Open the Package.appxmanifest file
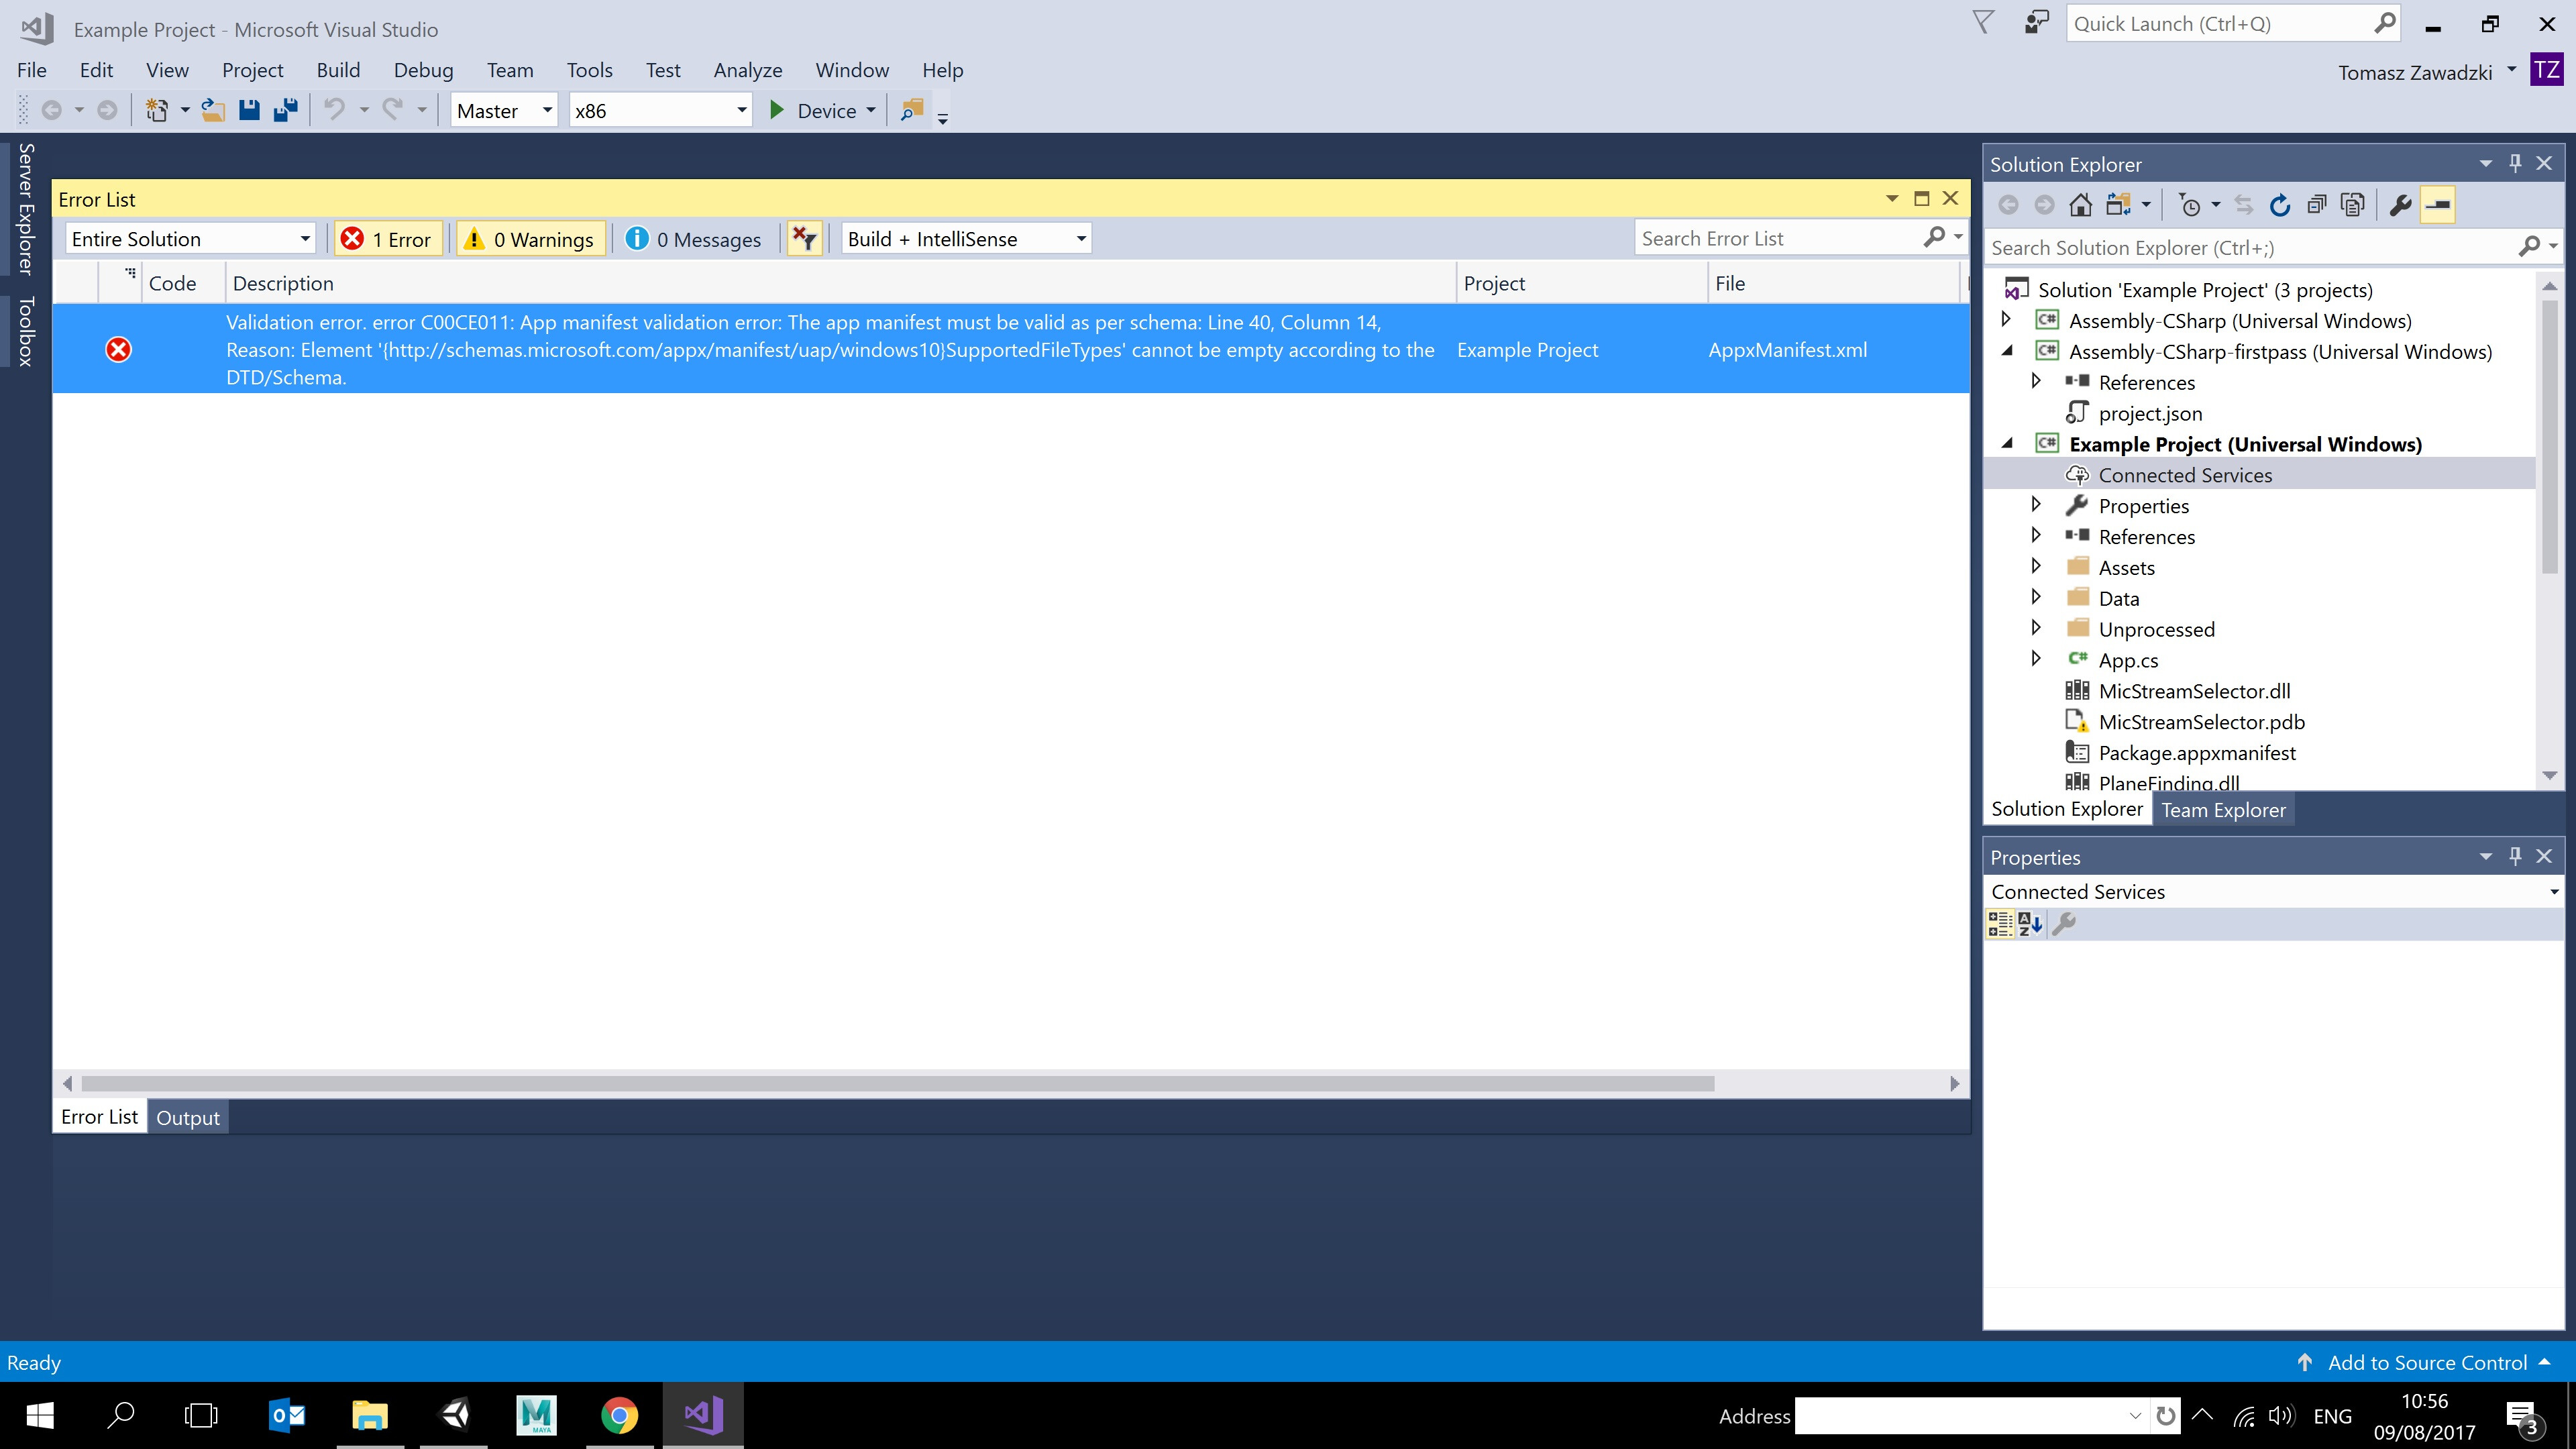Viewport: 2576px width, 1449px height. [2196, 753]
